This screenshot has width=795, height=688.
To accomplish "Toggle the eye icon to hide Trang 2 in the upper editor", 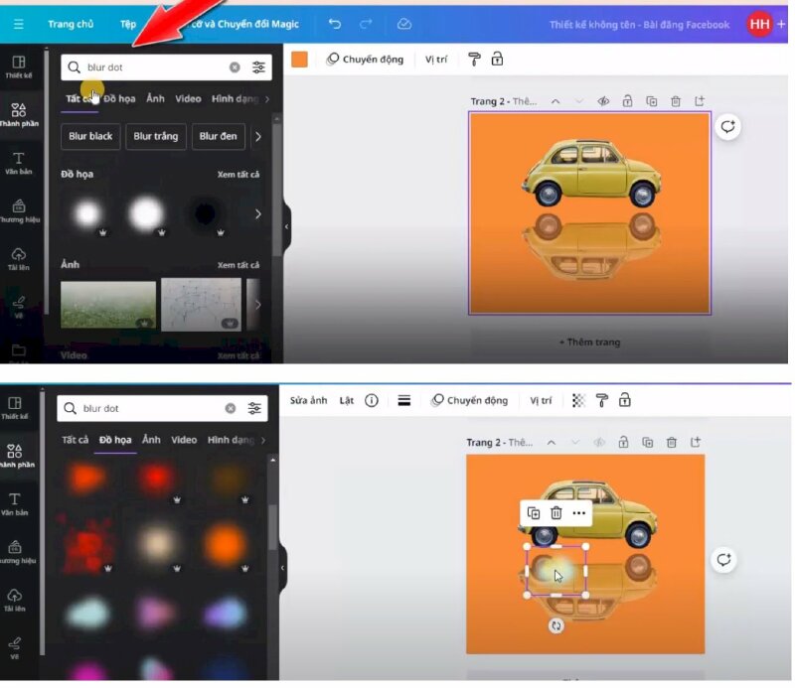I will point(603,101).
